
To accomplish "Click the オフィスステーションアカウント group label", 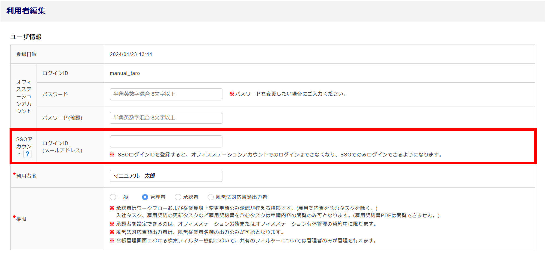I will click(x=24, y=96).
